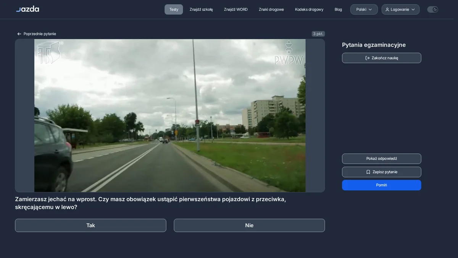Click the 3 pkt. points badge
458x258 pixels.
pyautogui.click(x=318, y=34)
